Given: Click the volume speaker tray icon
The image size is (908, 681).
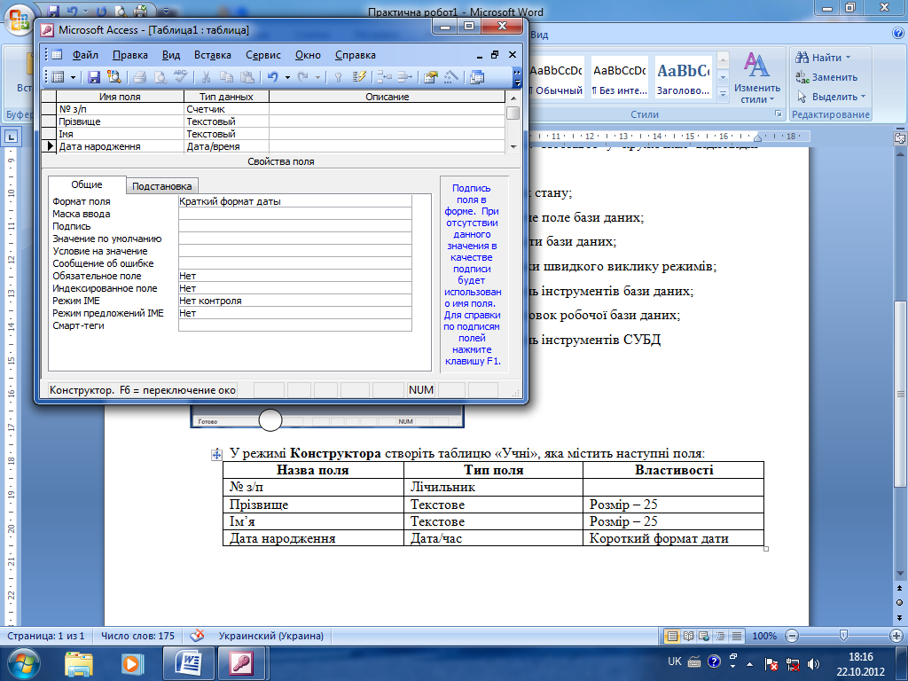Looking at the screenshot, I should 814,663.
